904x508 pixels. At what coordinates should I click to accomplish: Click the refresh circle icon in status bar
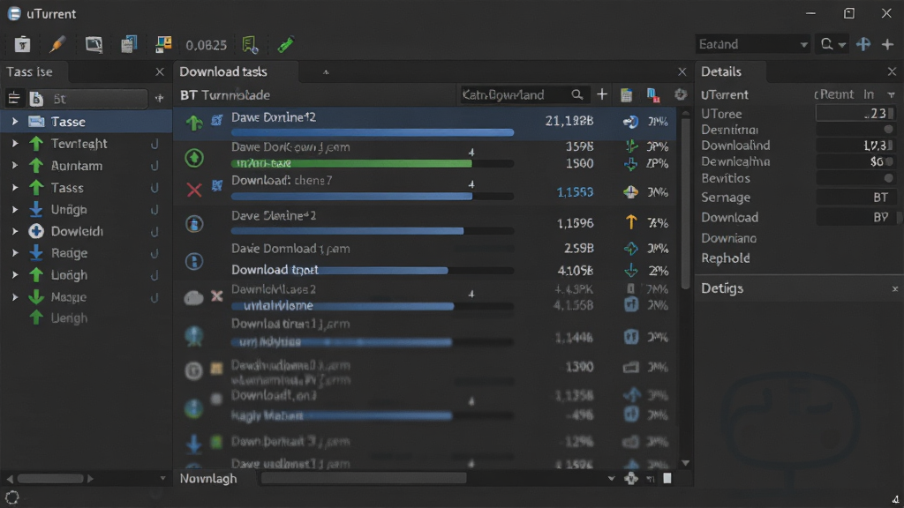point(12,497)
